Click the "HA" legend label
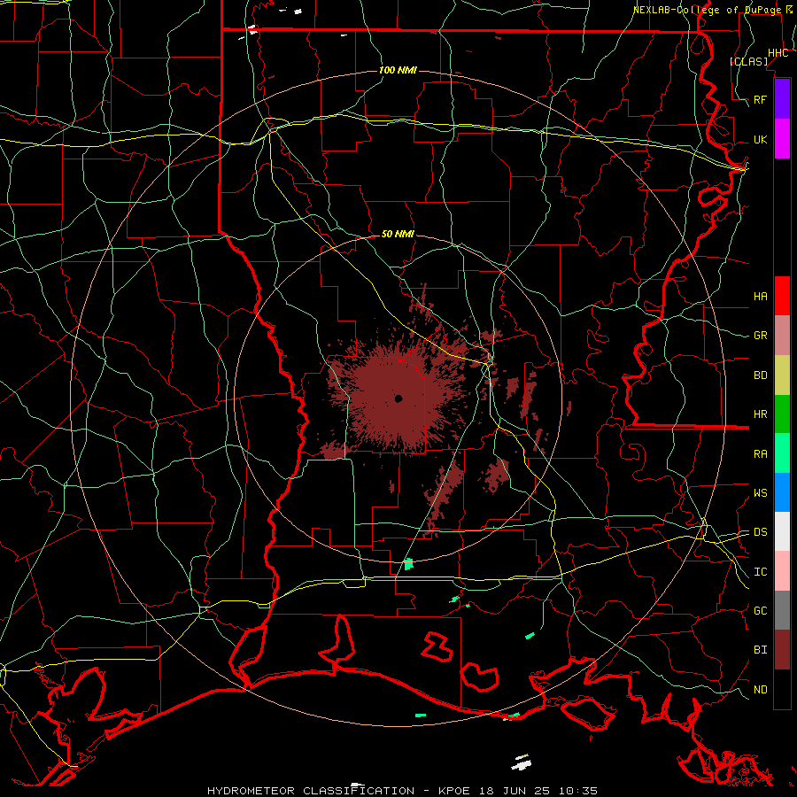The image size is (797, 797). (x=760, y=296)
